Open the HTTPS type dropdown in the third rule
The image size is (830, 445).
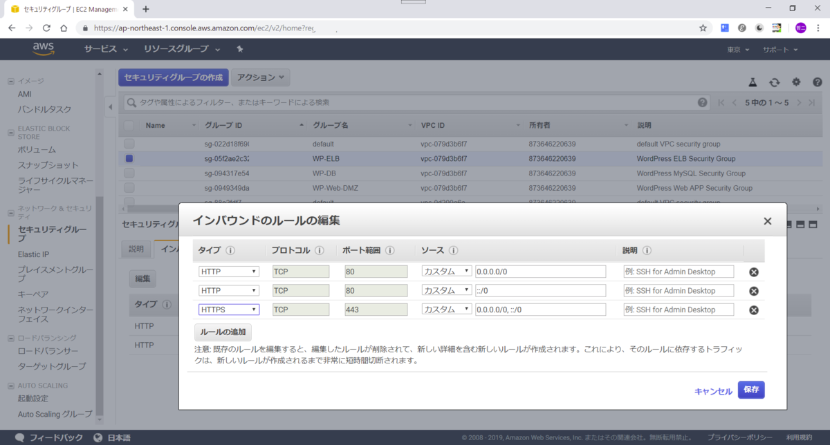(228, 310)
